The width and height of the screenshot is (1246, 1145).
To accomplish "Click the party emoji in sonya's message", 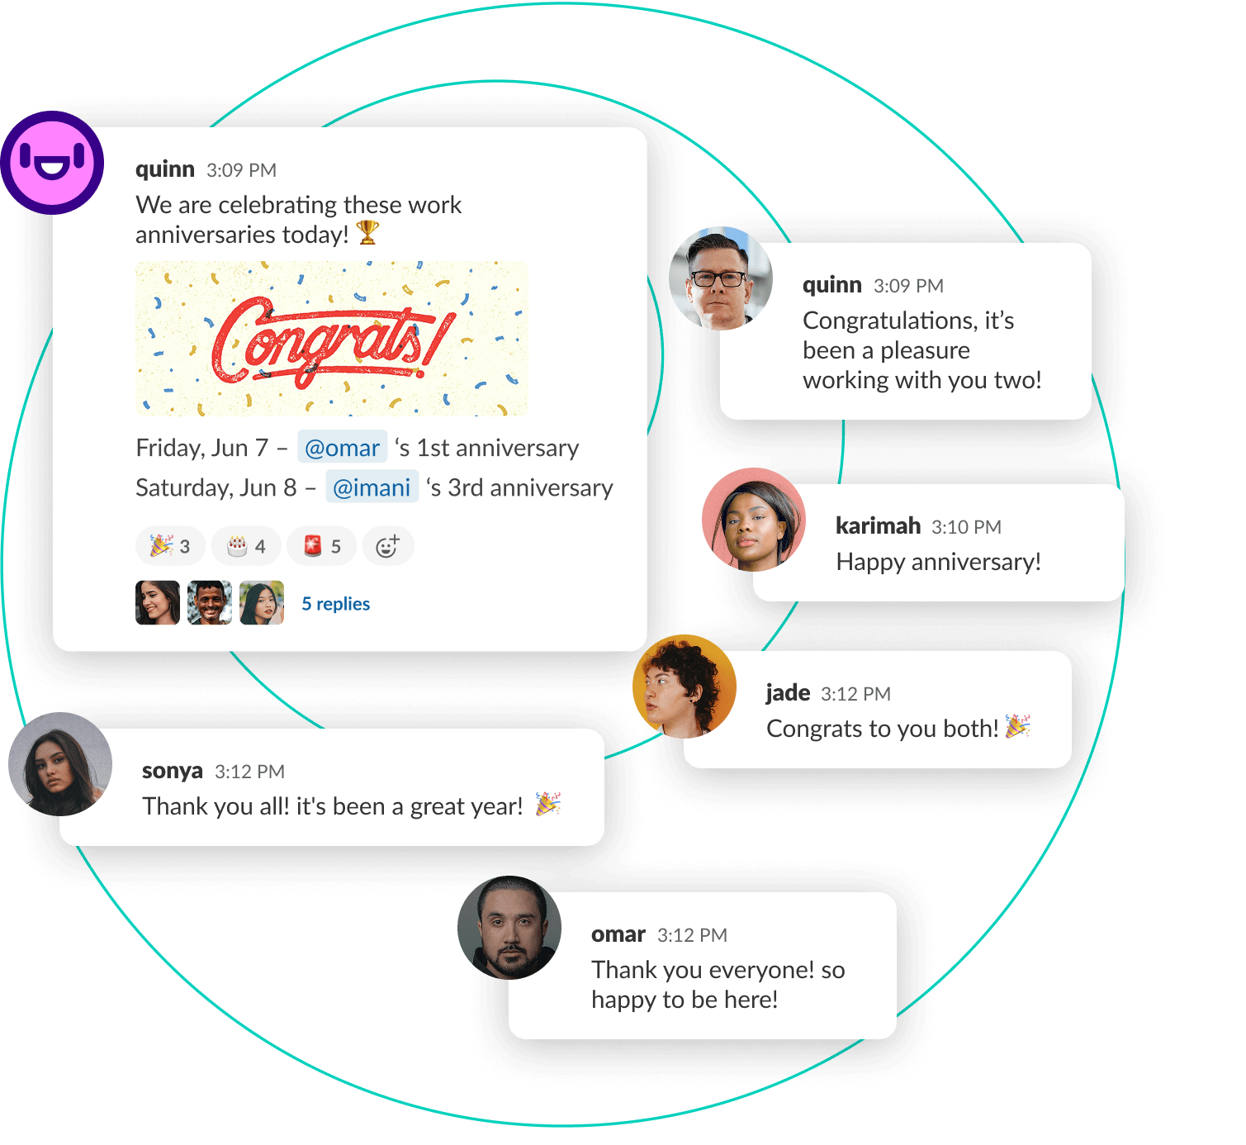I will coord(548,804).
